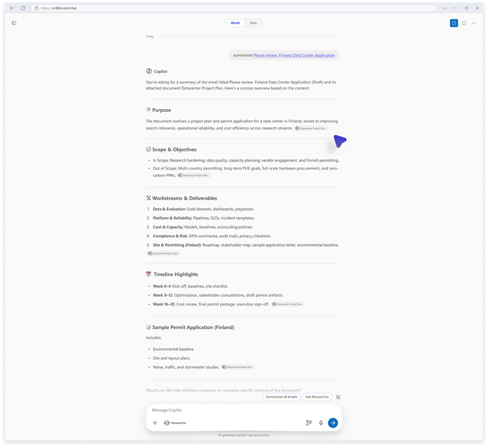Click the Ask Researcher button
The image size is (488, 447).
(x=317, y=397)
